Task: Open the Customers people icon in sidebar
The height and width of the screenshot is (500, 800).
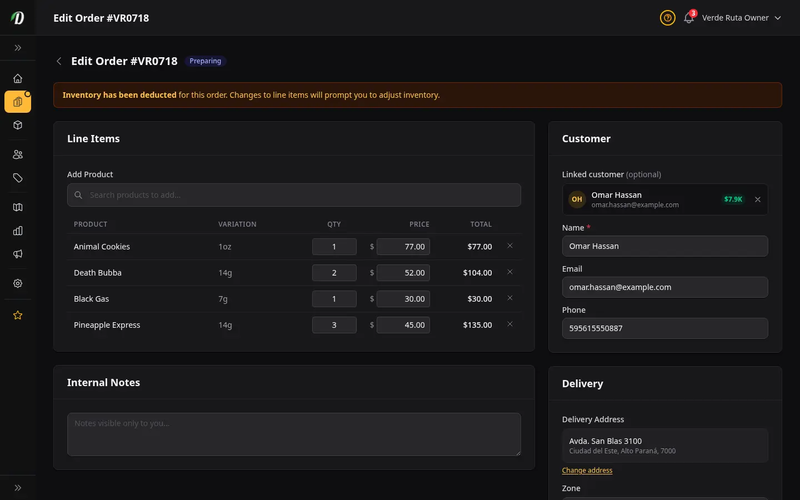Action: pos(18,154)
